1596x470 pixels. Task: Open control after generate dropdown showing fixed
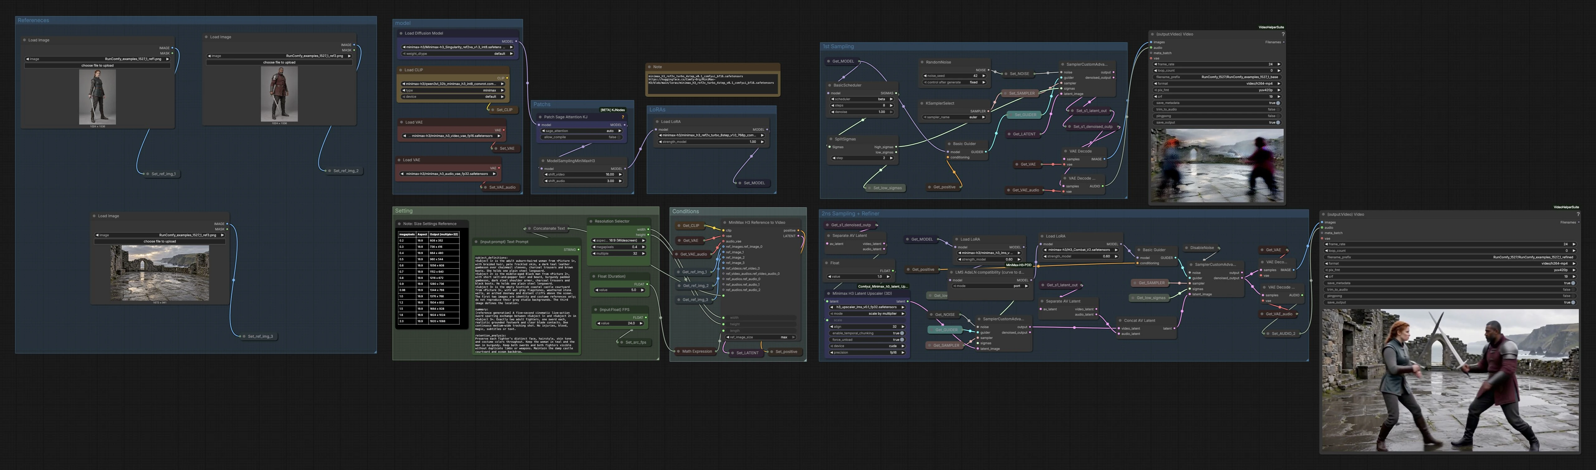tap(954, 82)
